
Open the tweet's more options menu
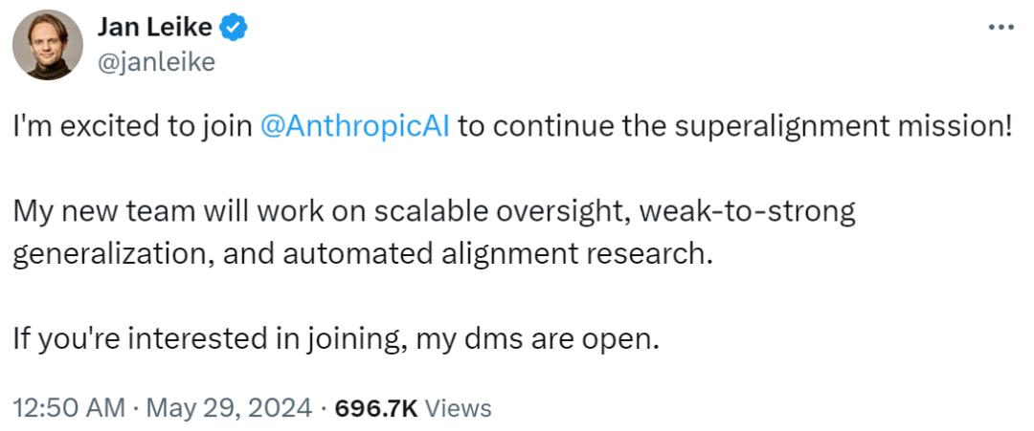pos(1000,28)
